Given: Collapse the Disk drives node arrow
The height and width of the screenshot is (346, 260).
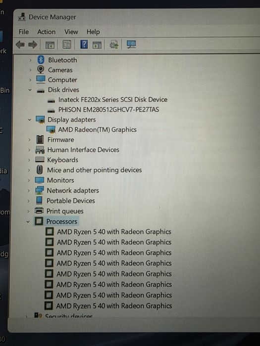Looking at the screenshot, I should tap(30, 90).
